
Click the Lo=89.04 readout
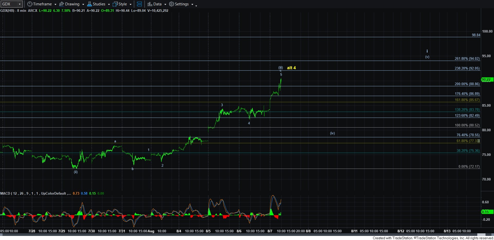click(138, 11)
